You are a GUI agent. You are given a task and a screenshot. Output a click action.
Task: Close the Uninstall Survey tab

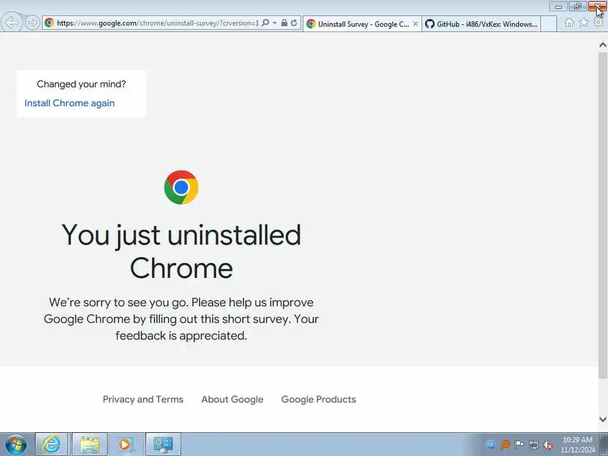pos(415,24)
